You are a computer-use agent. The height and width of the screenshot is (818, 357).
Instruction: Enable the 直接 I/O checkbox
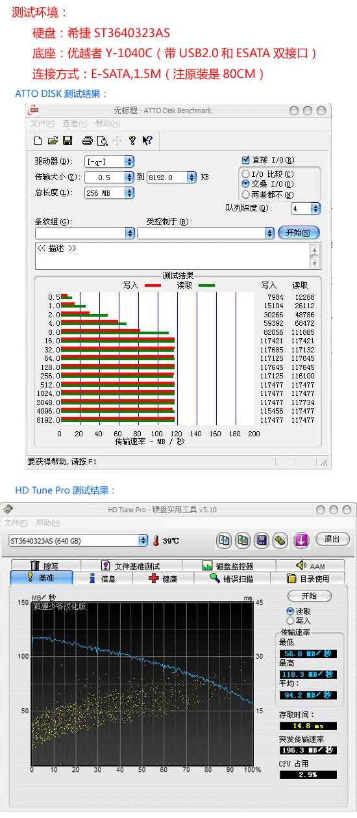click(245, 160)
